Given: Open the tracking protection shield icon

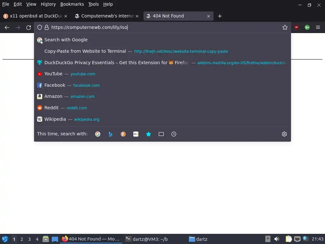Looking at the screenshot, I should click(x=40, y=27).
